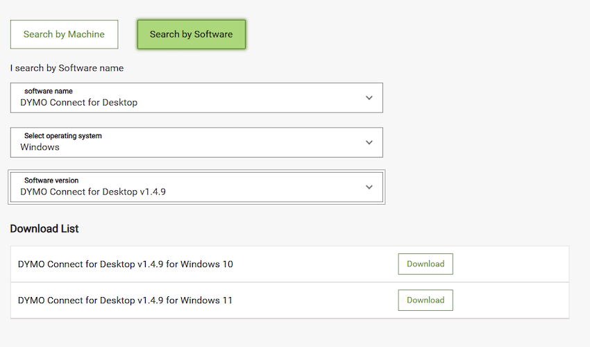The width and height of the screenshot is (590, 347).
Task: Download DYMO Connect v1.4.9 for Windows 11
Action: click(425, 300)
